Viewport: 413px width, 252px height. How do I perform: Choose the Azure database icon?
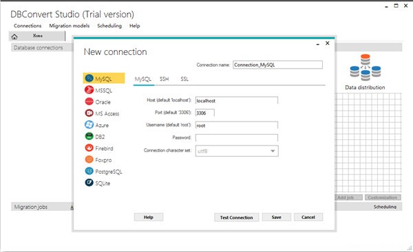[x=89, y=124]
